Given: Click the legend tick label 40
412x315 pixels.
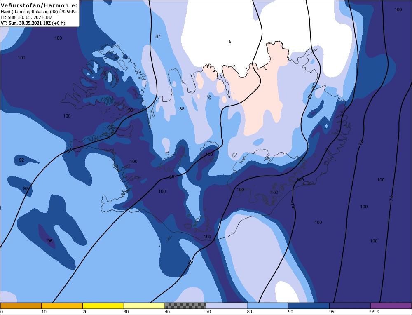Looking at the screenshot, I should [x=167, y=312].
